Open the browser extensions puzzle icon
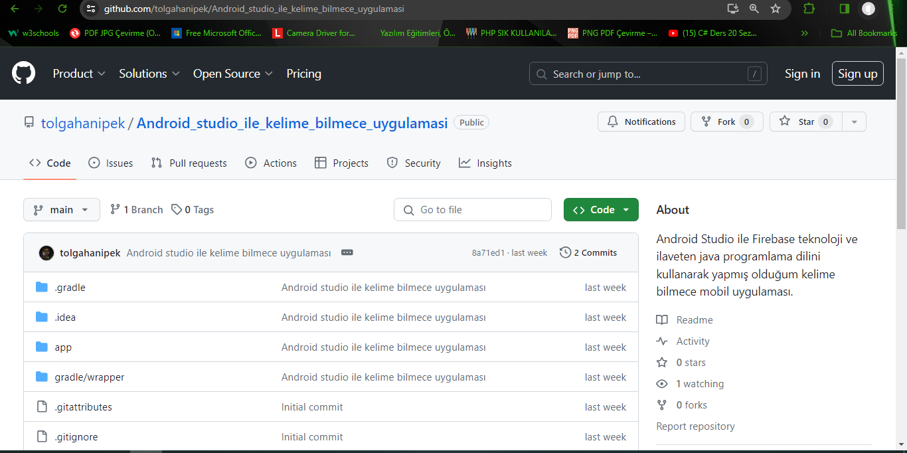The width and height of the screenshot is (907, 453). [809, 9]
